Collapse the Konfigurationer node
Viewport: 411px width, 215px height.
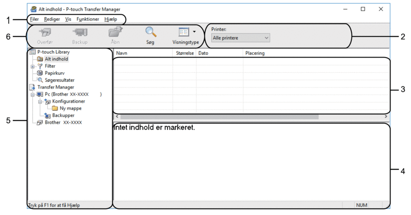click(x=40, y=102)
